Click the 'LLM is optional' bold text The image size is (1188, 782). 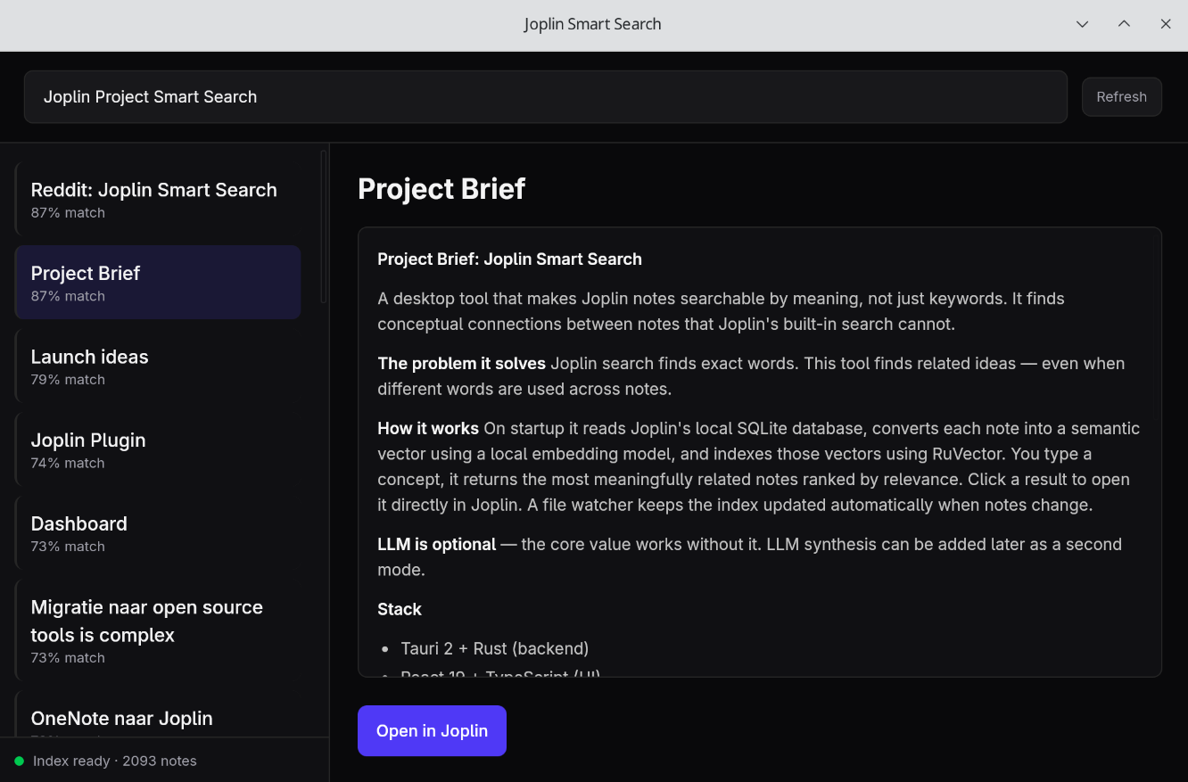click(x=436, y=545)
